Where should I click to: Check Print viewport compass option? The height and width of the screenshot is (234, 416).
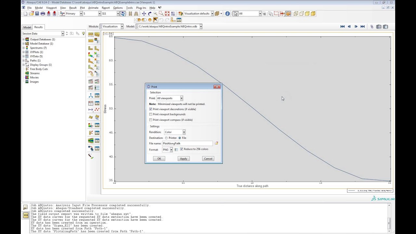point(150,120)
